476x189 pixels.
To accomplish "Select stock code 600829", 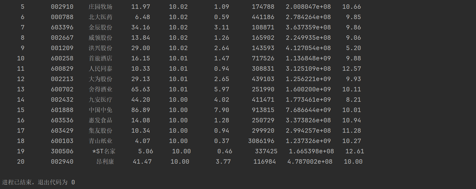I will [x=62, y=69].
